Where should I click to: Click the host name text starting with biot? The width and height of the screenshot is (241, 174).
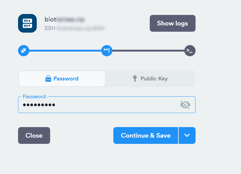click(64, 19)
